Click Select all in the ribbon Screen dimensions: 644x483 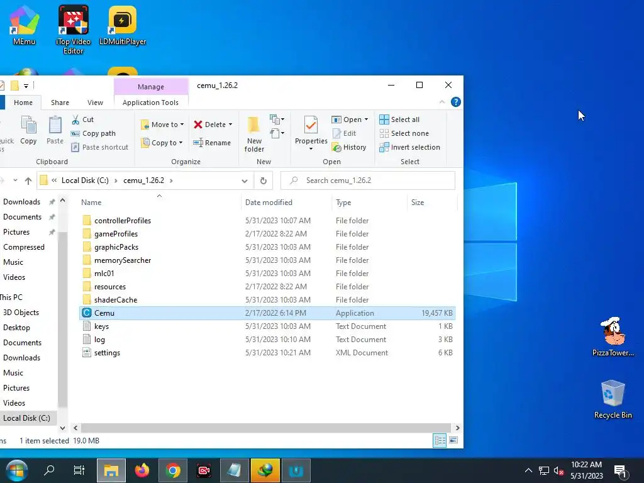399,119
